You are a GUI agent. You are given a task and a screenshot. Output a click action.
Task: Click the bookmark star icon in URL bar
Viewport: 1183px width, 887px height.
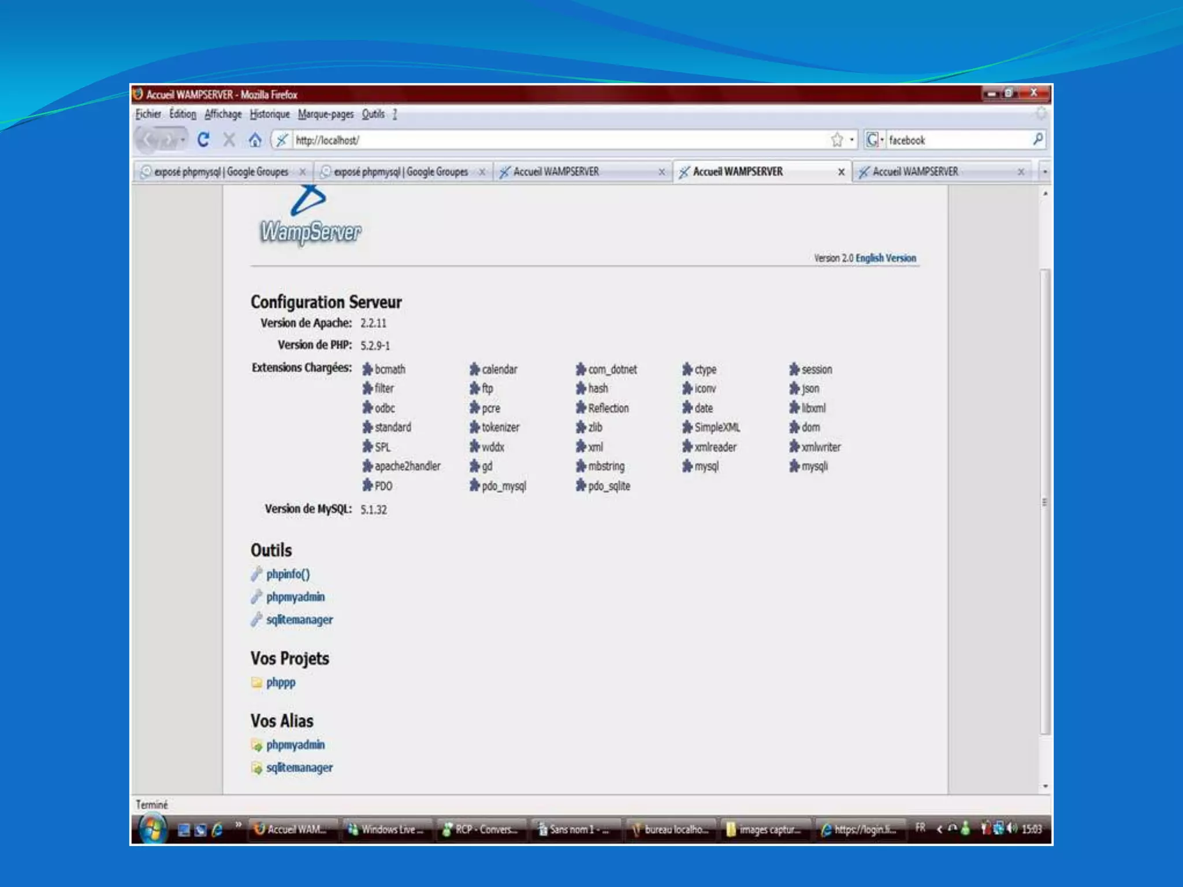tap(836, 140)
